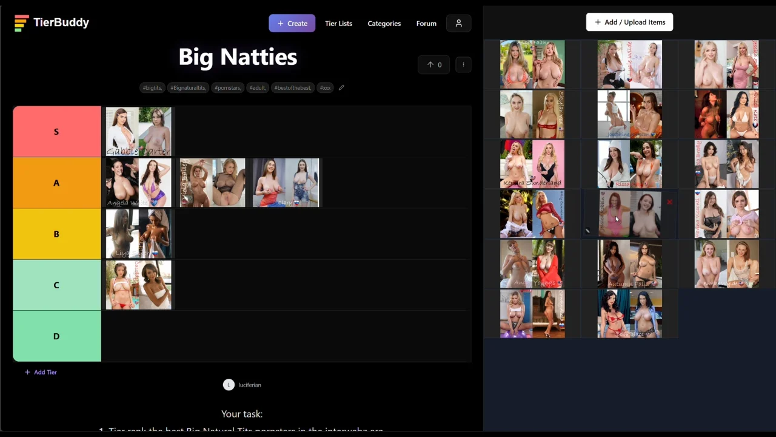The height and width of the screenshot is (437, 776).
Task: Click the plus icon beside Add Tier
Action: click(27, 372)
